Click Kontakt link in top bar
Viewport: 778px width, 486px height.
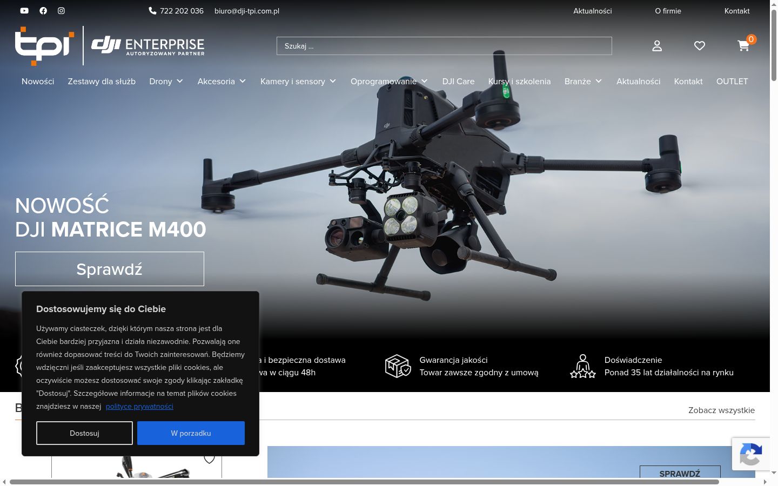(737, 11)
